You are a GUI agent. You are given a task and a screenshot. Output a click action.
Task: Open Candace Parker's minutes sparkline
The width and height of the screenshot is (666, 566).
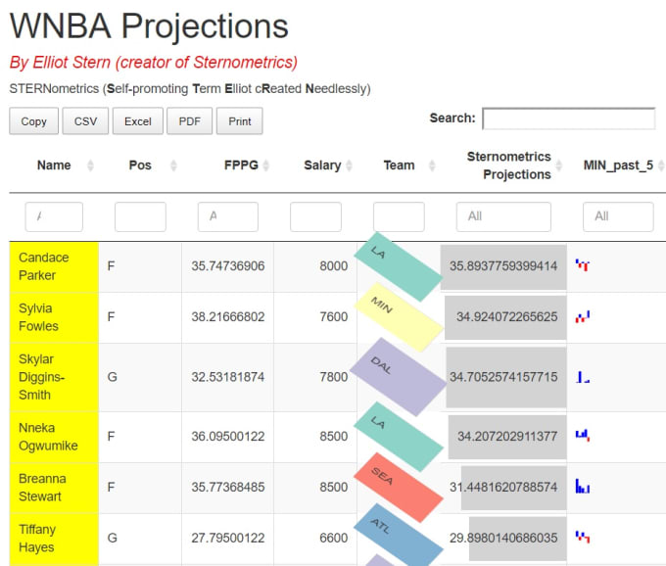[583, 265]
